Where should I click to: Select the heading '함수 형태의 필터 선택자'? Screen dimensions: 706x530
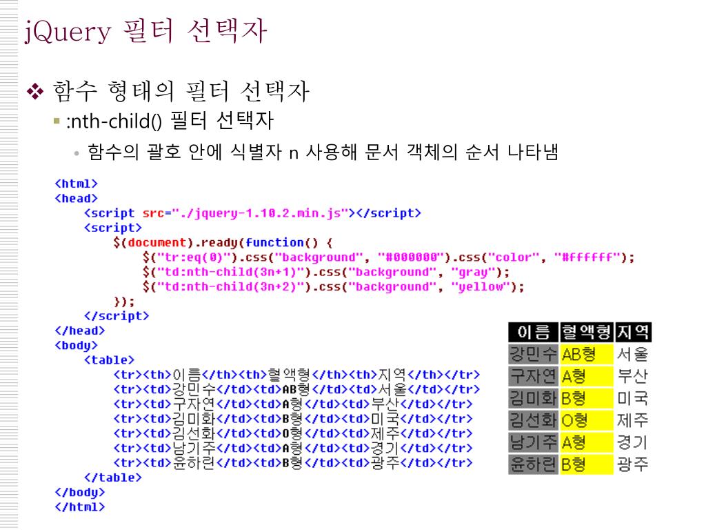[x=181, y=91]
